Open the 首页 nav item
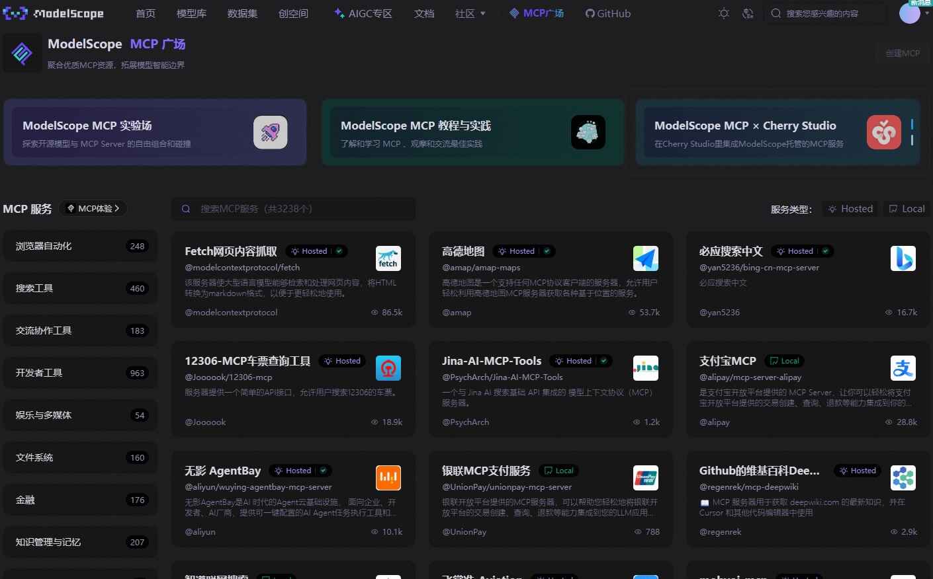Image resolution: width=933 pixels, height=579 pixels. pyautogui.click(x=146, y=13)
